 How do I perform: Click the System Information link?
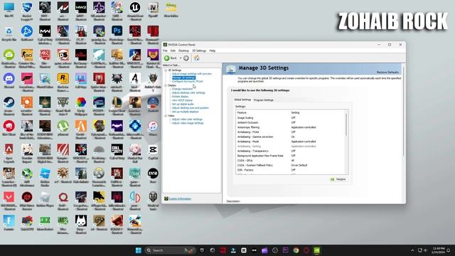tap(180, 198)
